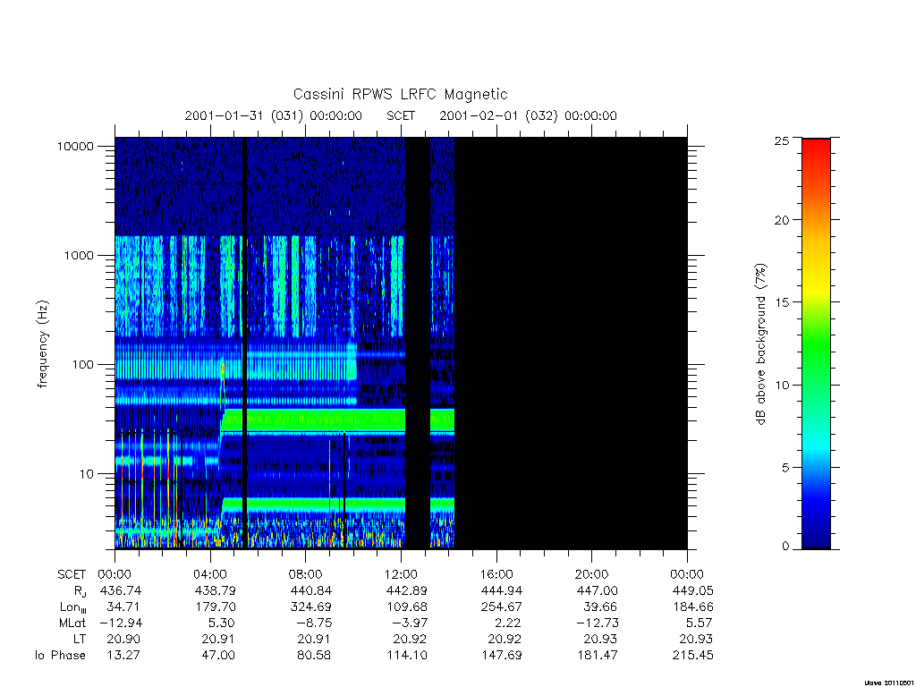Click the dark blue bottom of the colorbar
Image resolution: width=916 pixels, height=687 pixels.
tap(816, 535)
